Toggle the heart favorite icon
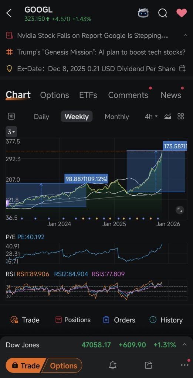Viewport: 193px width, 378px height. click(182, 13)
